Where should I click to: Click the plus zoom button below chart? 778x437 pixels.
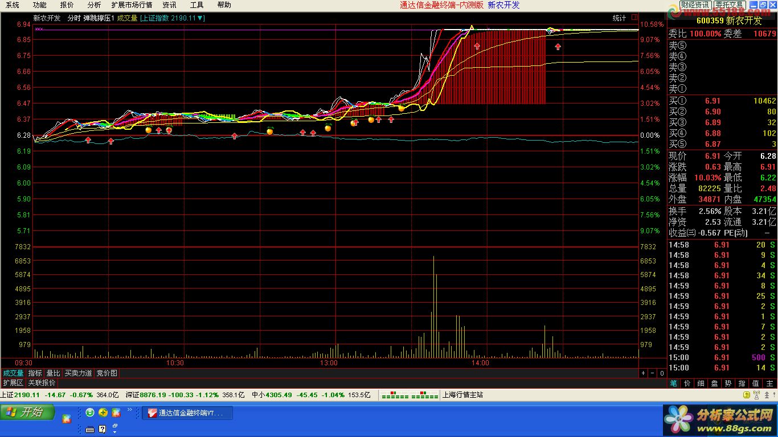pyautogui.click(x=643, y=373)
